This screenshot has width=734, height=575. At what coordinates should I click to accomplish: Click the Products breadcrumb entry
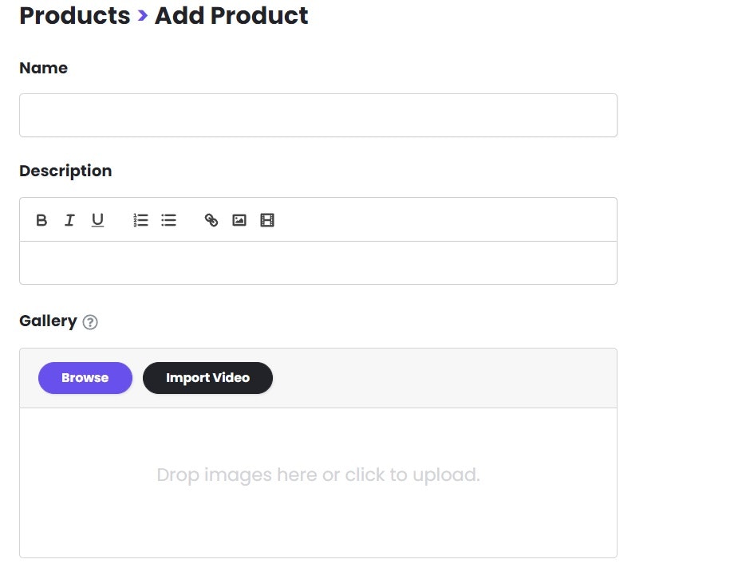click(x=75, y=15)
